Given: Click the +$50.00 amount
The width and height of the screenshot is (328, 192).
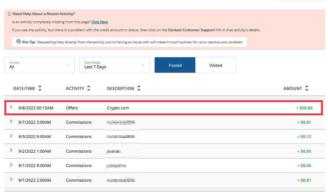Looking at the screenshot, I should click(x=304, y=108).
